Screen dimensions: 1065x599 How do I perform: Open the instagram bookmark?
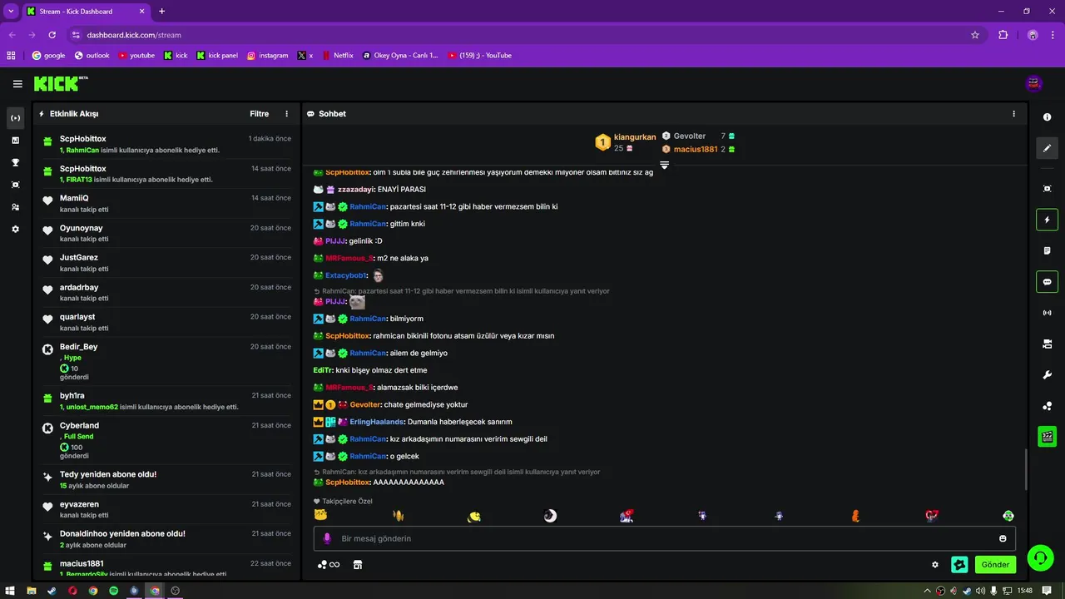[x=267, y=56]
